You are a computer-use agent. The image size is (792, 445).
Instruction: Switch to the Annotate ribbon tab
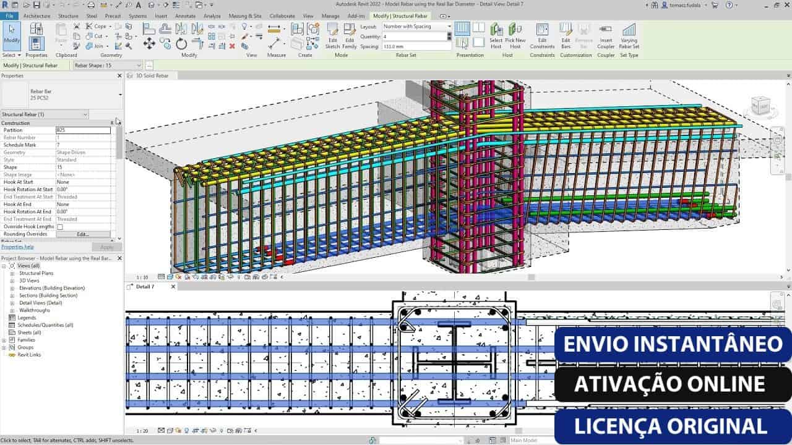[185, 15]
